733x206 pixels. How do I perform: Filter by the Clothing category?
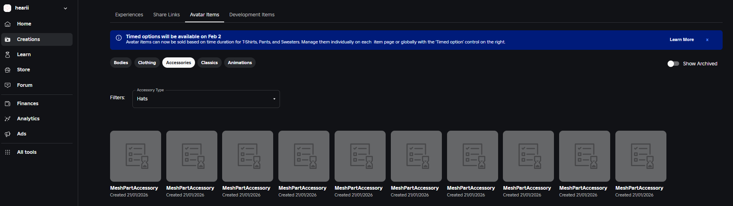pos(147,63)
